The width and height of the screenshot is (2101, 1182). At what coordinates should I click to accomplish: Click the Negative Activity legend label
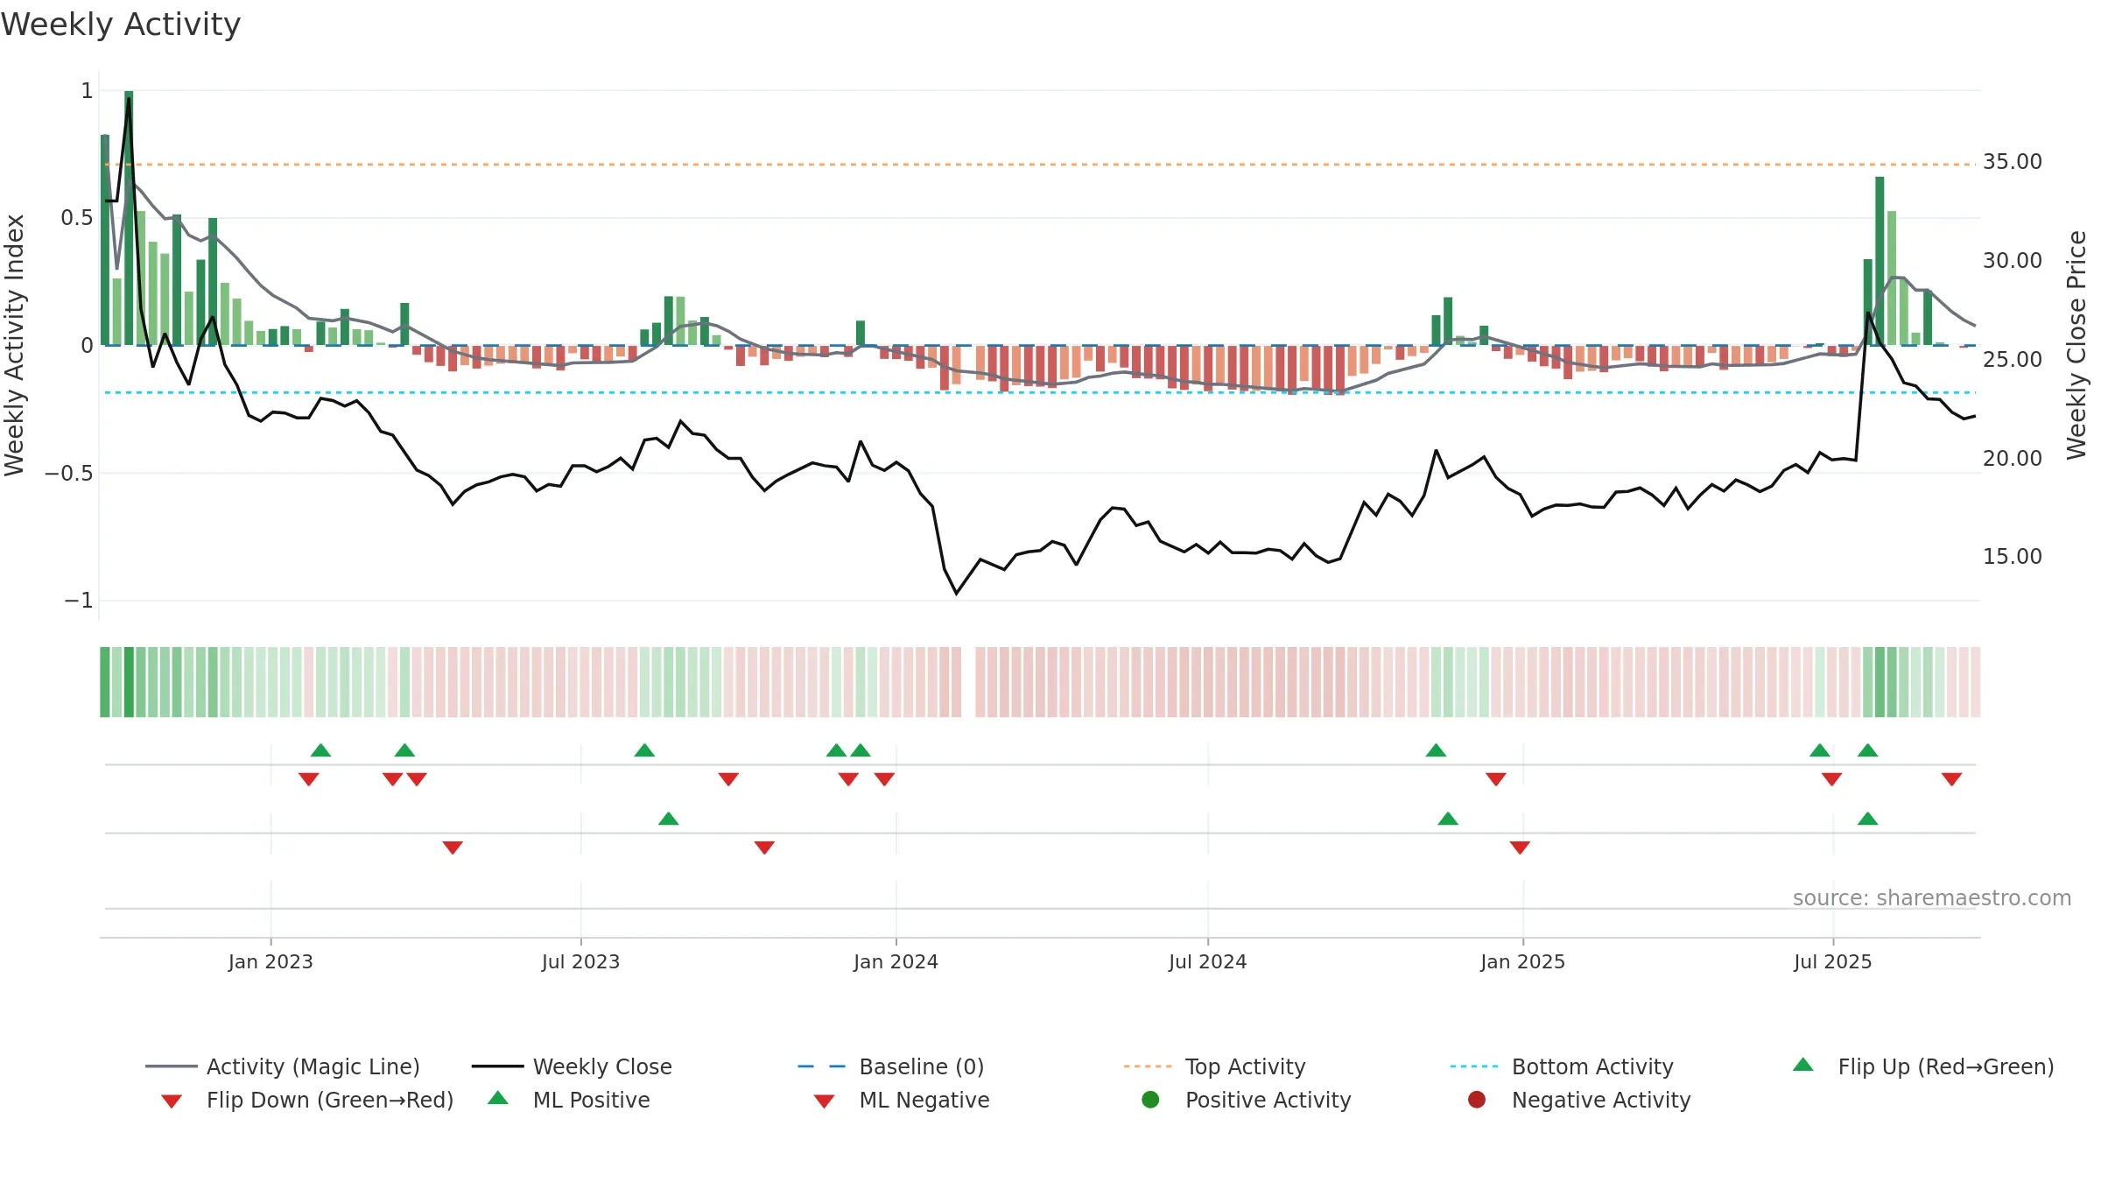tap(1601, 1100)
